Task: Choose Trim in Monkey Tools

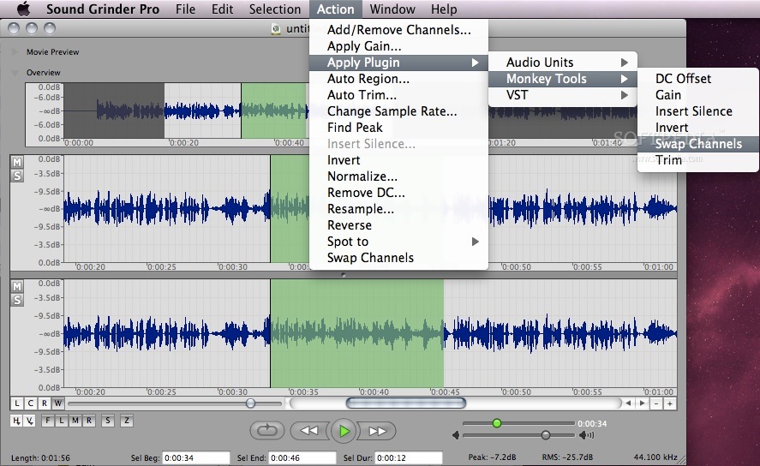Action: [x=698, y=160]
